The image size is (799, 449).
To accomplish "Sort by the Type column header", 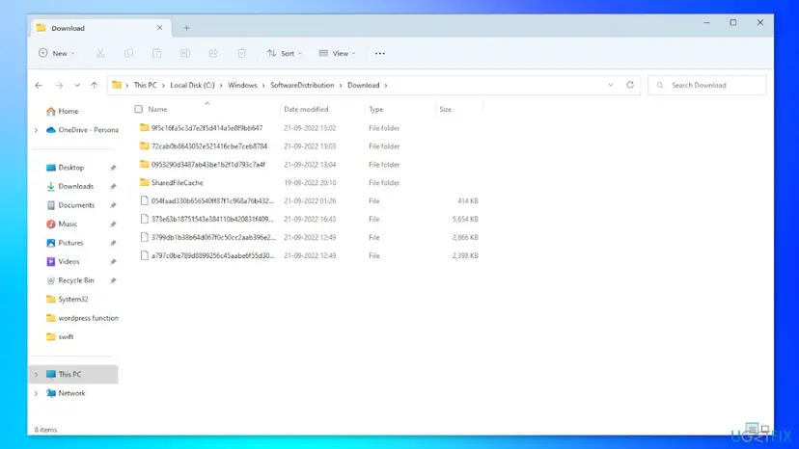I will click(376, 109).
